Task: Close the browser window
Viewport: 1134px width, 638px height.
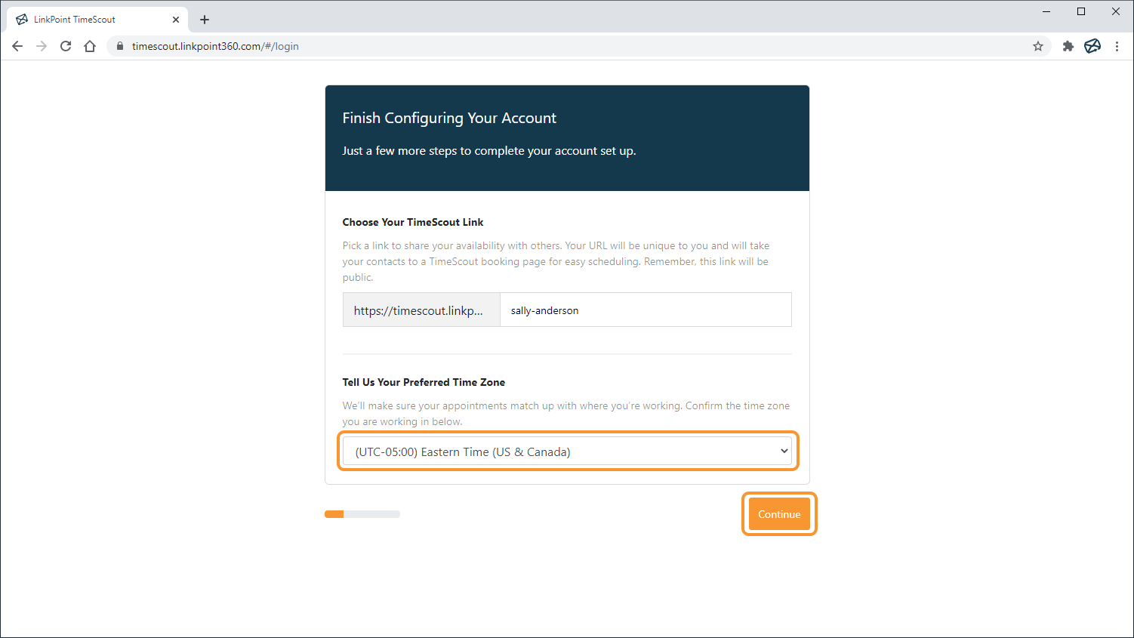Action: (x=1116, y=11)
